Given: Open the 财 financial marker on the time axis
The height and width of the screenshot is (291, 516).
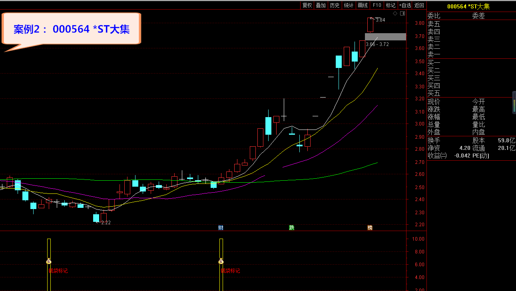Looking at the screenshot, I should pos(221,228).
